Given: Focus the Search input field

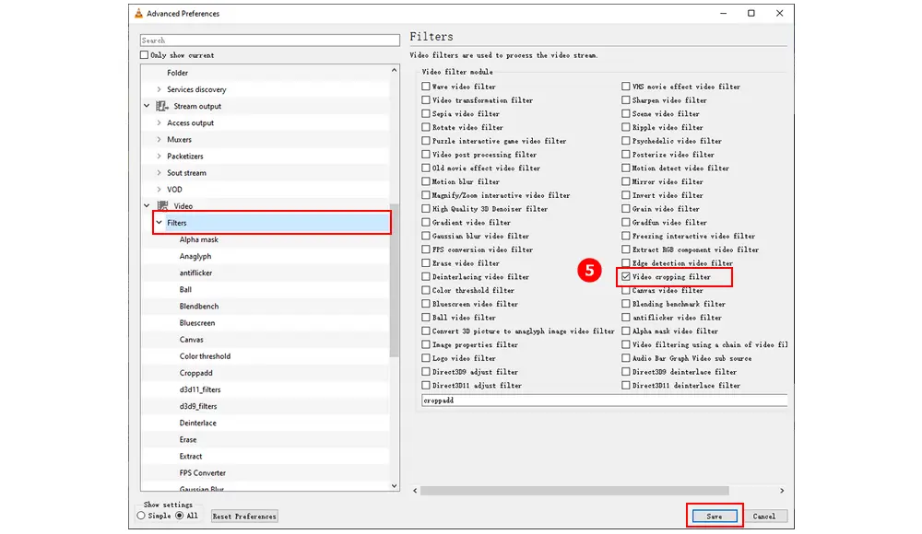Looking at the screenshot, I should point(270,40).
